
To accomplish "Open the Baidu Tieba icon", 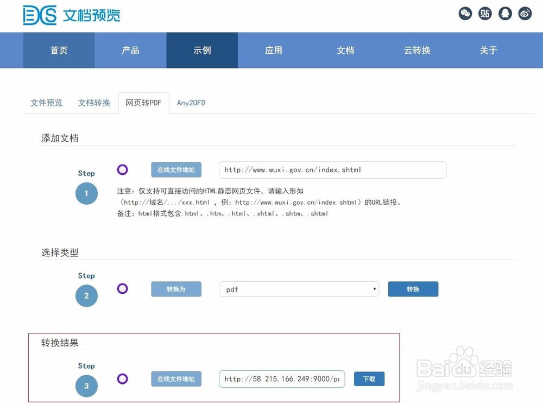I will point(485,14).
